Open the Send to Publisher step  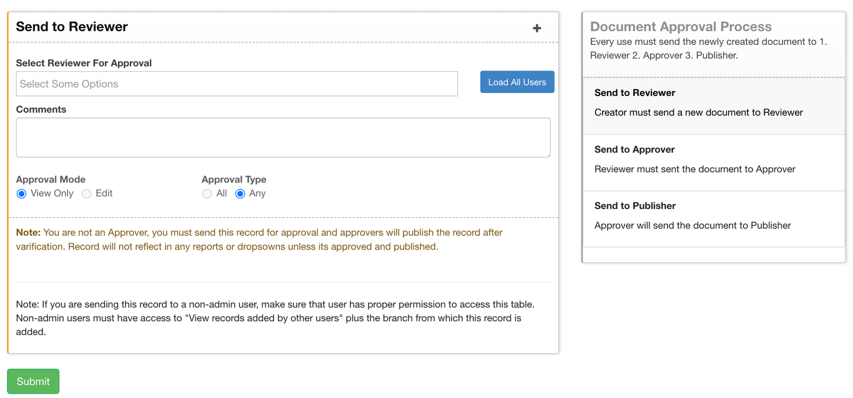pyautogui.click(x=714, y=219)
